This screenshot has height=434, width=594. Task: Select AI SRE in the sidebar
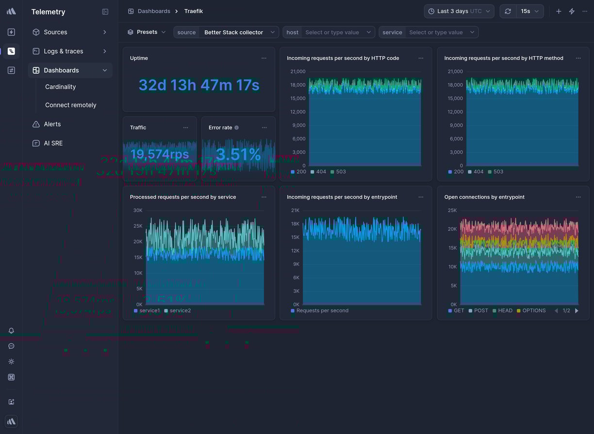tap(54, 143)
